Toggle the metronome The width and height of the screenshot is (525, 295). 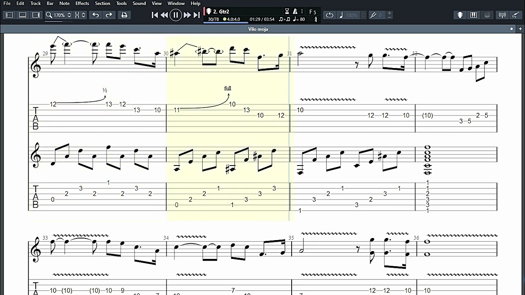tap(295, 11)
